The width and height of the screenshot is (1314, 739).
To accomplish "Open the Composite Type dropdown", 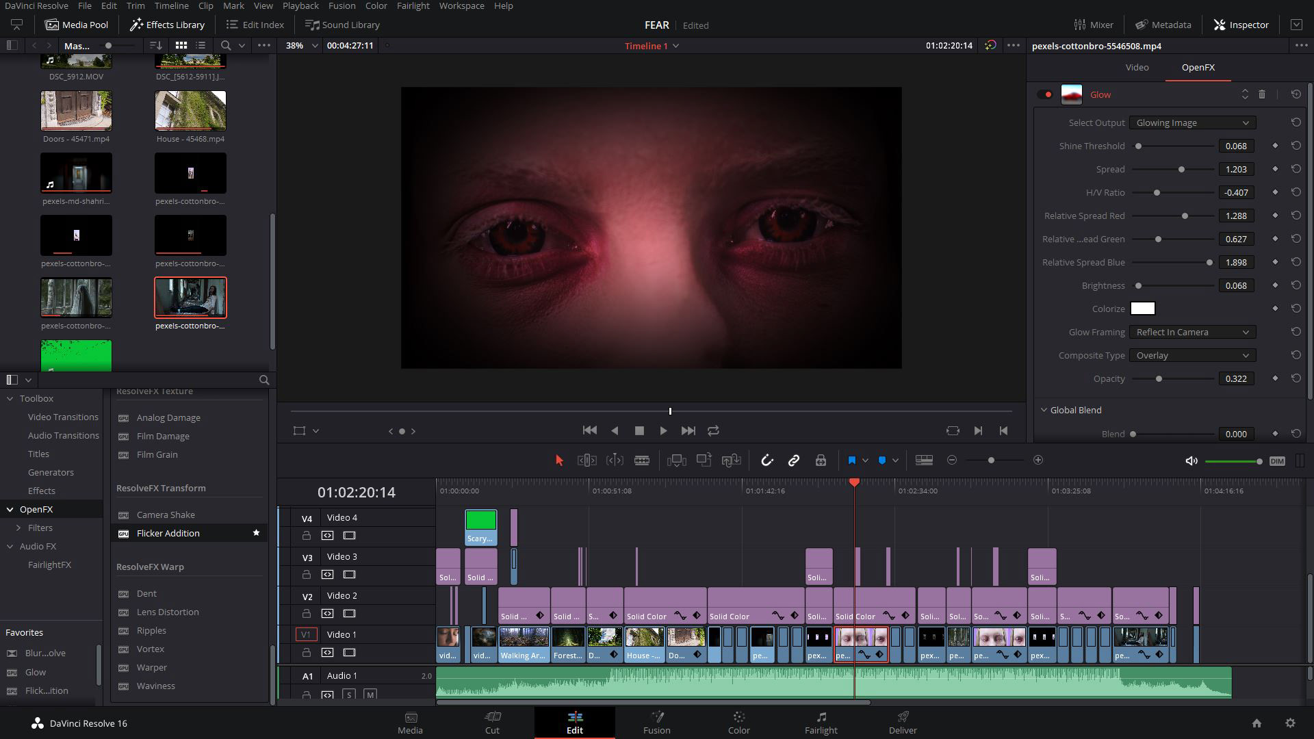I will pyautogui.click(x=1191, y=355).
